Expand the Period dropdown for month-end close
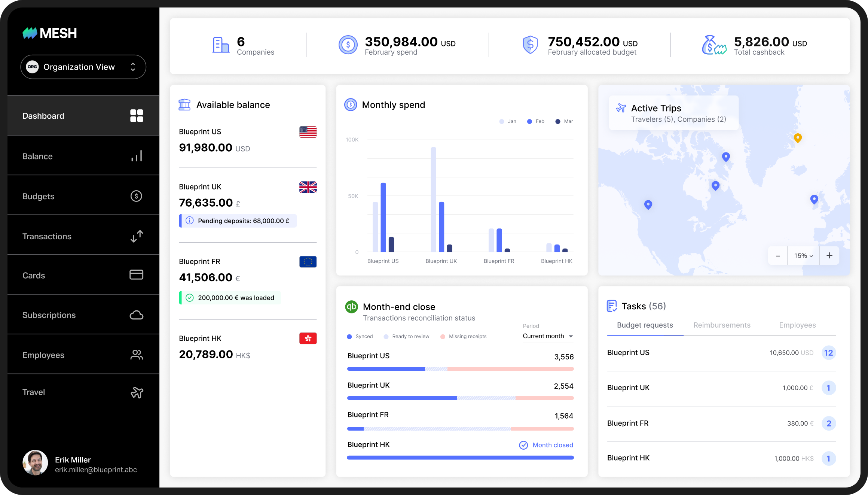The image size is (868, 495). pyautogui.click(x=546, y=336)
